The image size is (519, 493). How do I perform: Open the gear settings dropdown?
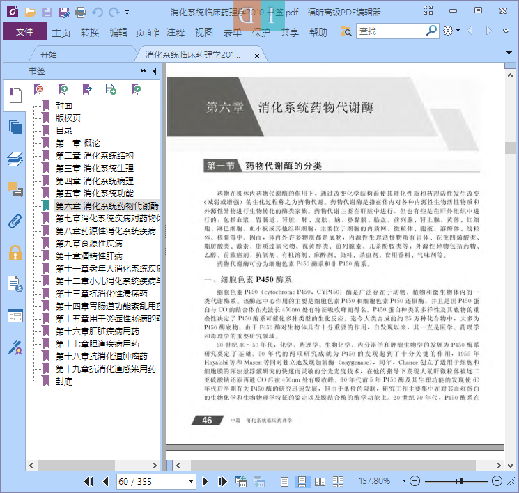click(451, 31)
